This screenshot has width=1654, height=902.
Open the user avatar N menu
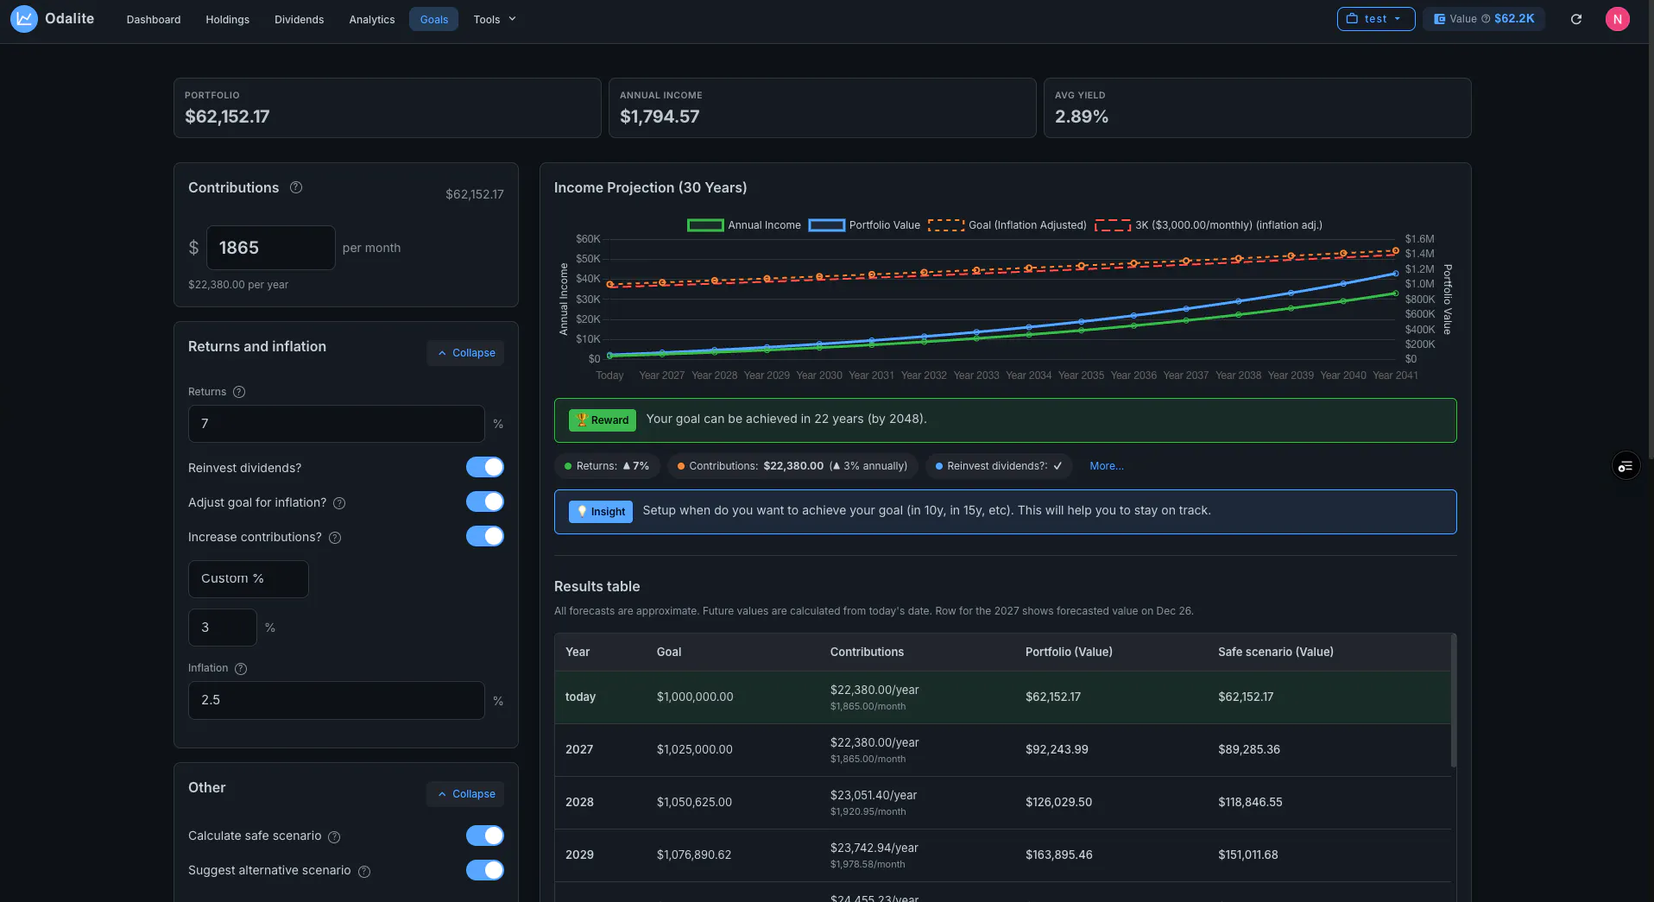[x=1618, y=19]
